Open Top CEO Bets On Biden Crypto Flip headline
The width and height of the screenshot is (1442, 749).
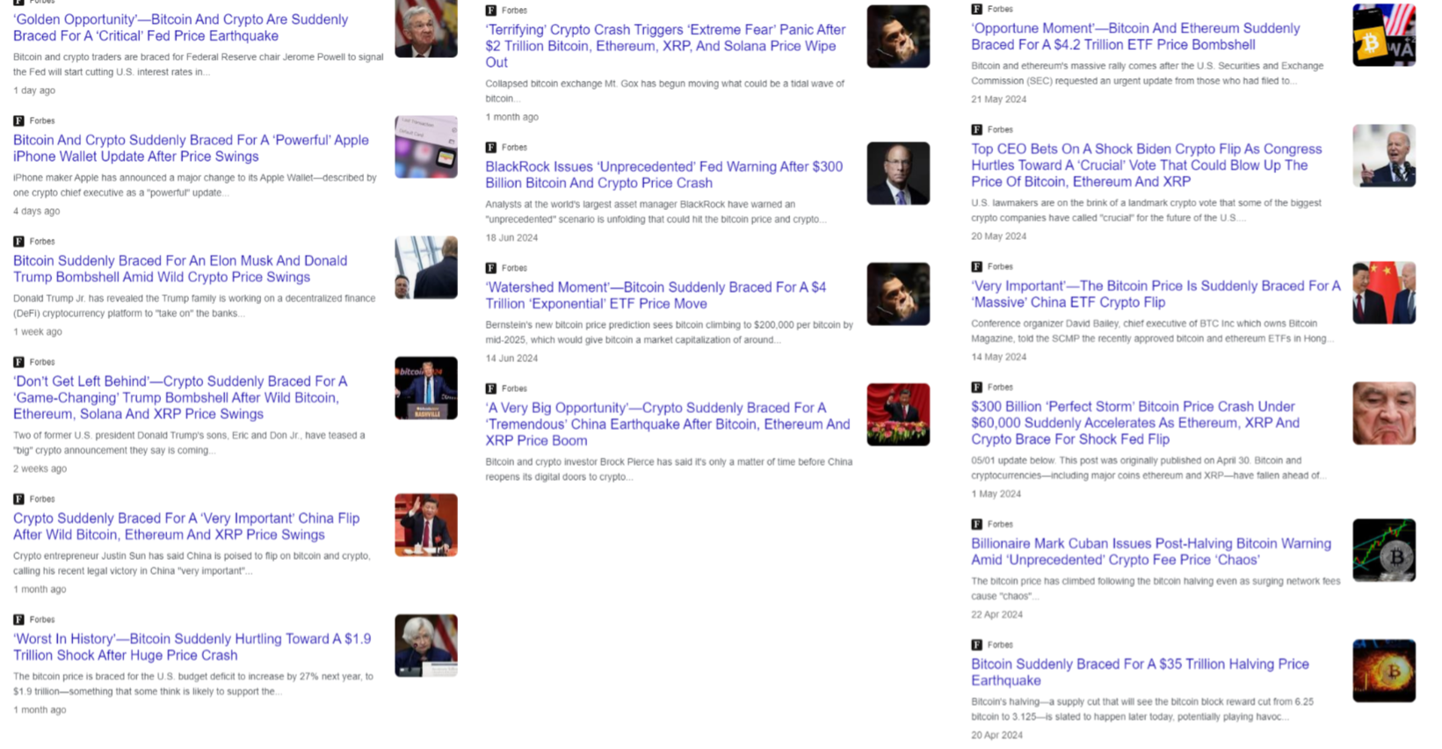(x=1146, y=165)
